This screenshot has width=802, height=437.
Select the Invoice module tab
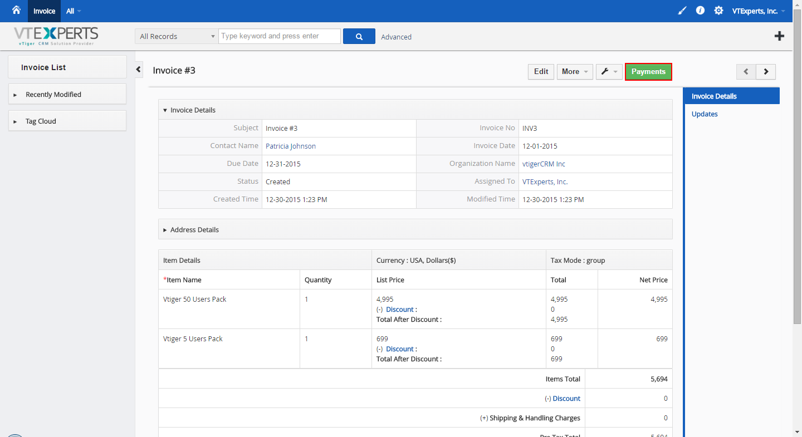coord(44,11)
